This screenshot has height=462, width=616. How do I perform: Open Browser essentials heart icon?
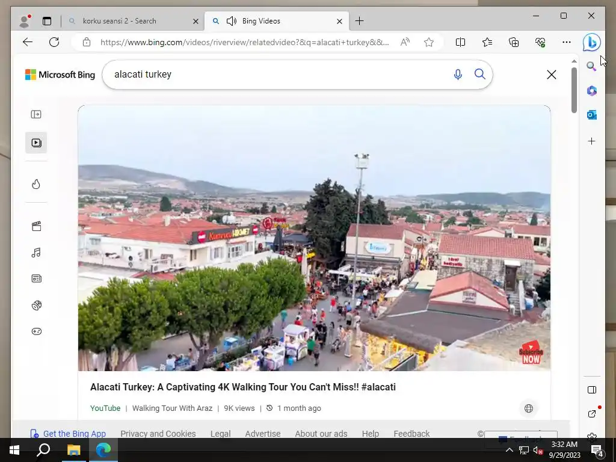tap(540, 42)
